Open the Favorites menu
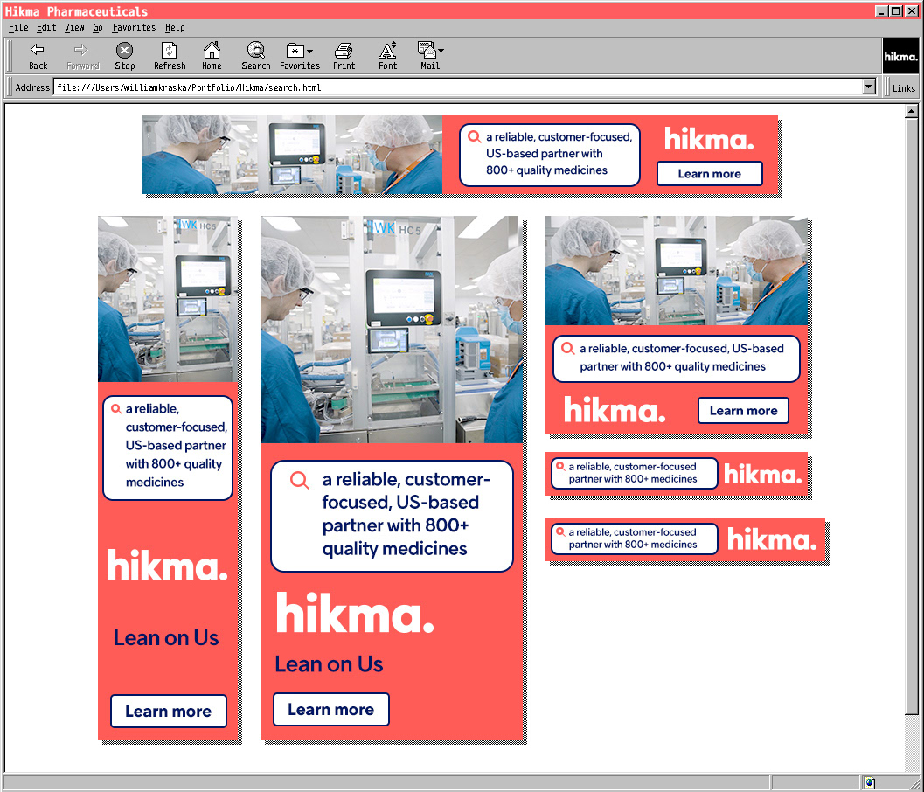 (134, 28)
